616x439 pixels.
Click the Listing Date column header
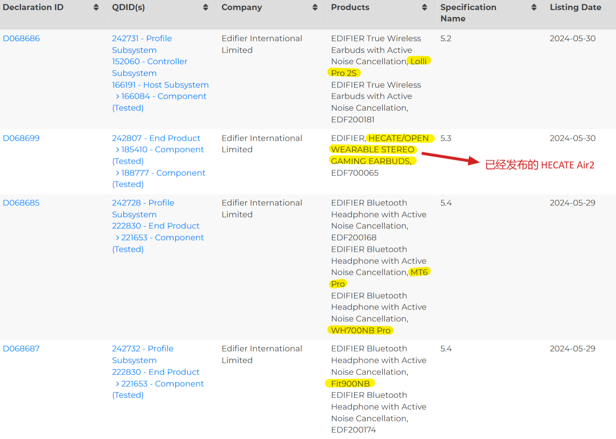(575, 7)
